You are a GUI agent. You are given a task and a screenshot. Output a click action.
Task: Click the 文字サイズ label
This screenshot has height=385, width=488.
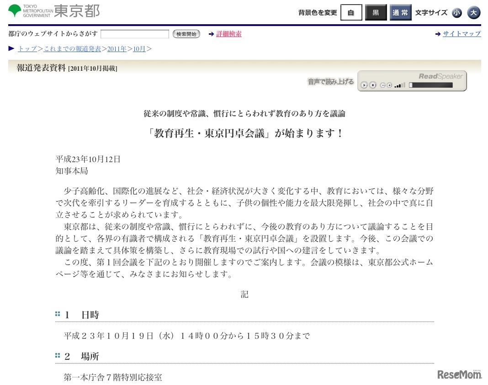pyautogui.click(x=431, y=12)
